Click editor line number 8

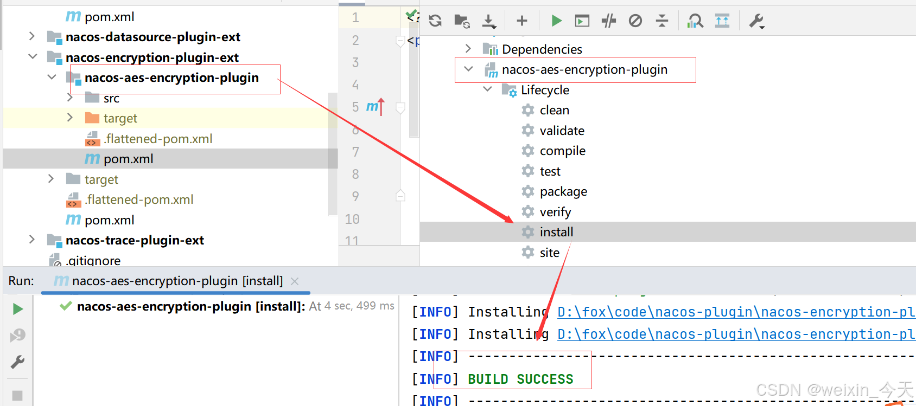pyautogui.click(x=355, y=174)
